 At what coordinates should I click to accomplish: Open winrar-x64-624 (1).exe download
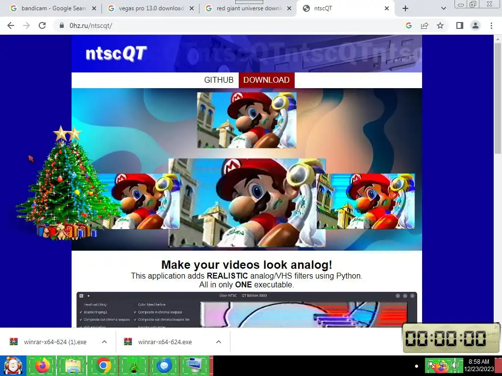[x=55, y=342]
